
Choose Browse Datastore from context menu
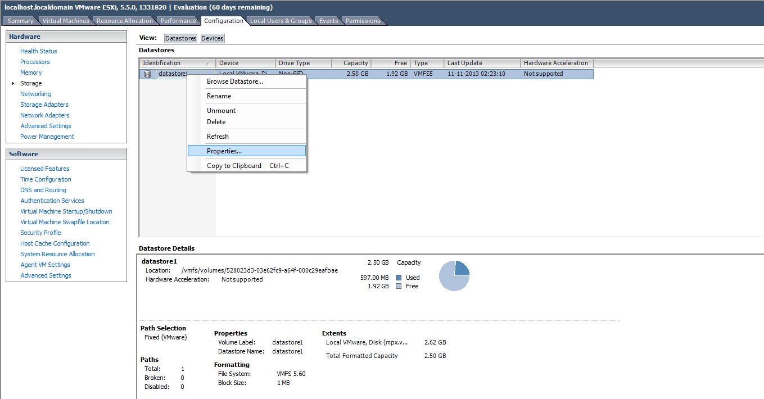click(247, 81)
